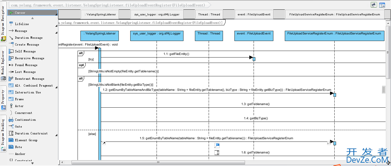Click the pan navigator icon at bottom-right corner
391x166 pixels.
[388, 162]
